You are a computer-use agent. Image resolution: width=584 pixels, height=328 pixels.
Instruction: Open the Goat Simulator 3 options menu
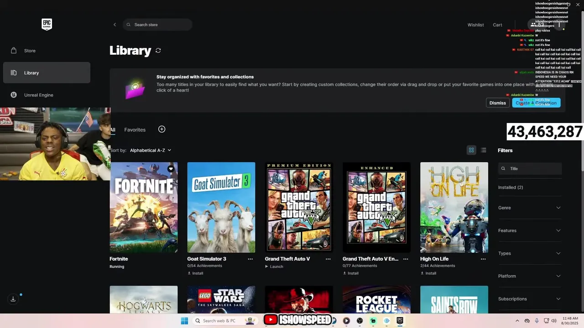(x=250, y=259)
